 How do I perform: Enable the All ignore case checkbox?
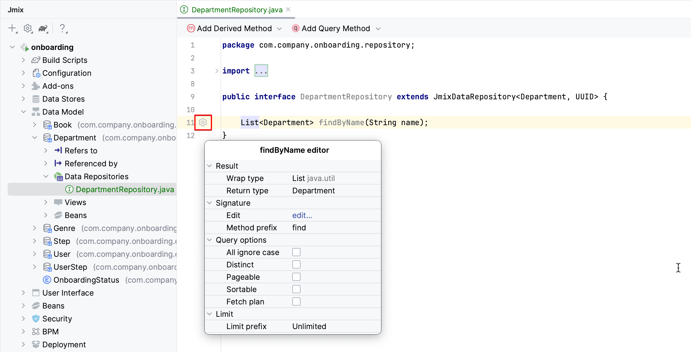coord(296,252)
